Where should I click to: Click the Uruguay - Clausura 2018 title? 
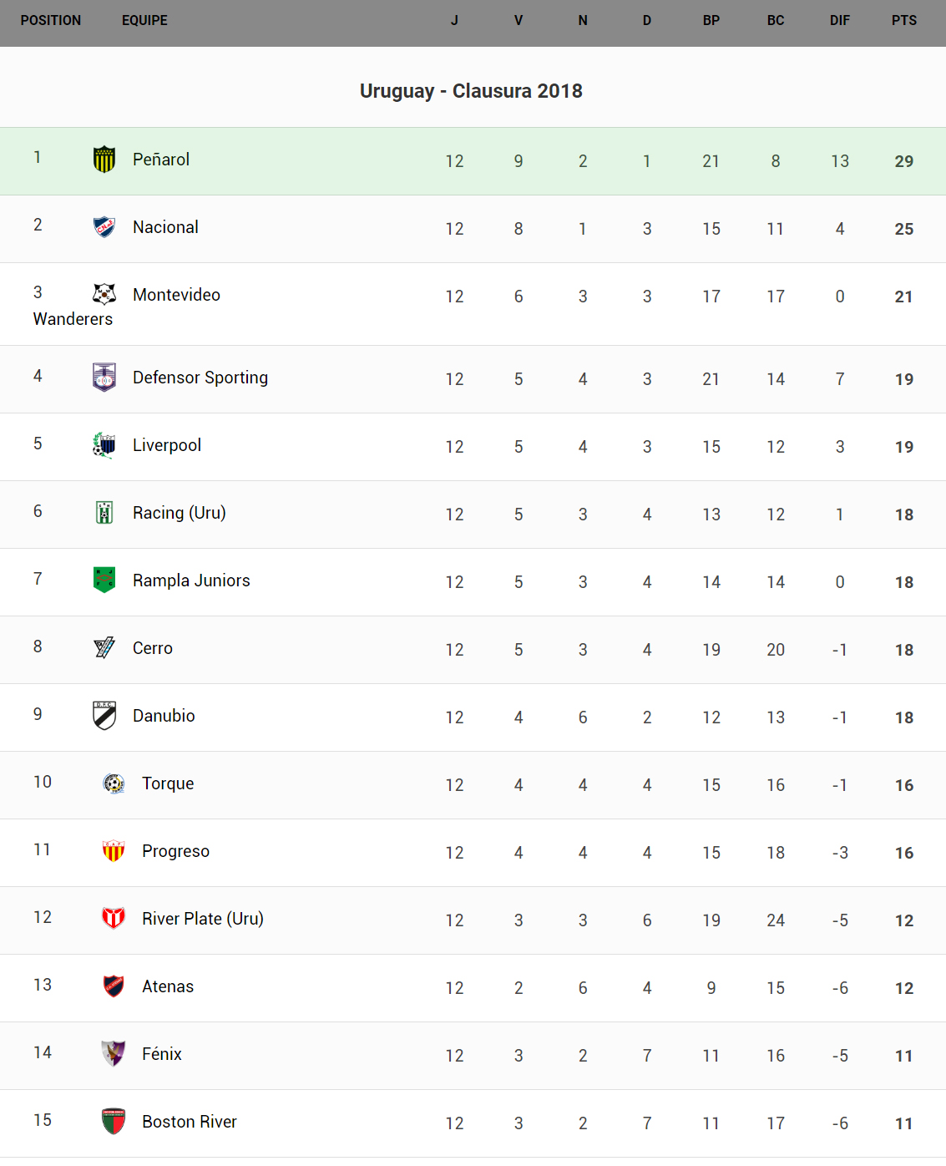[471, 91]
